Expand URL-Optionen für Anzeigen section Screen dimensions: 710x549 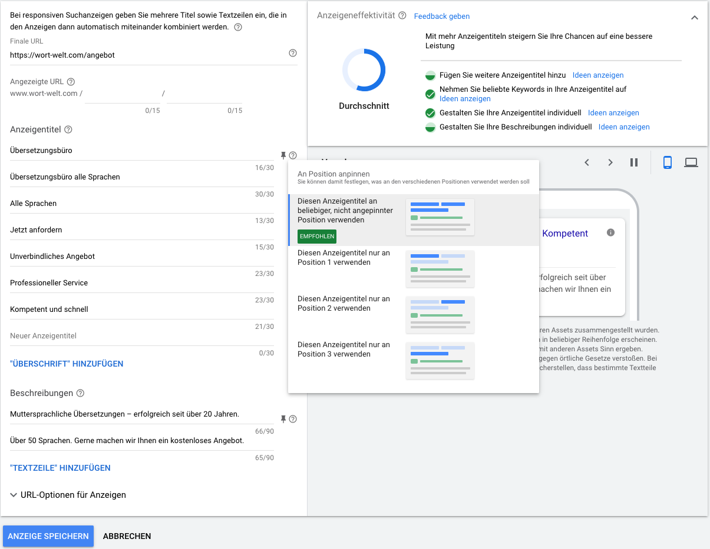(68, 495)
